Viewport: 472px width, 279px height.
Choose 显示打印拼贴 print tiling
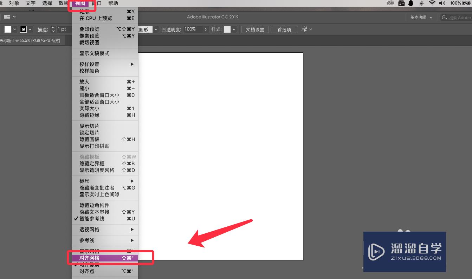[105, 146]
